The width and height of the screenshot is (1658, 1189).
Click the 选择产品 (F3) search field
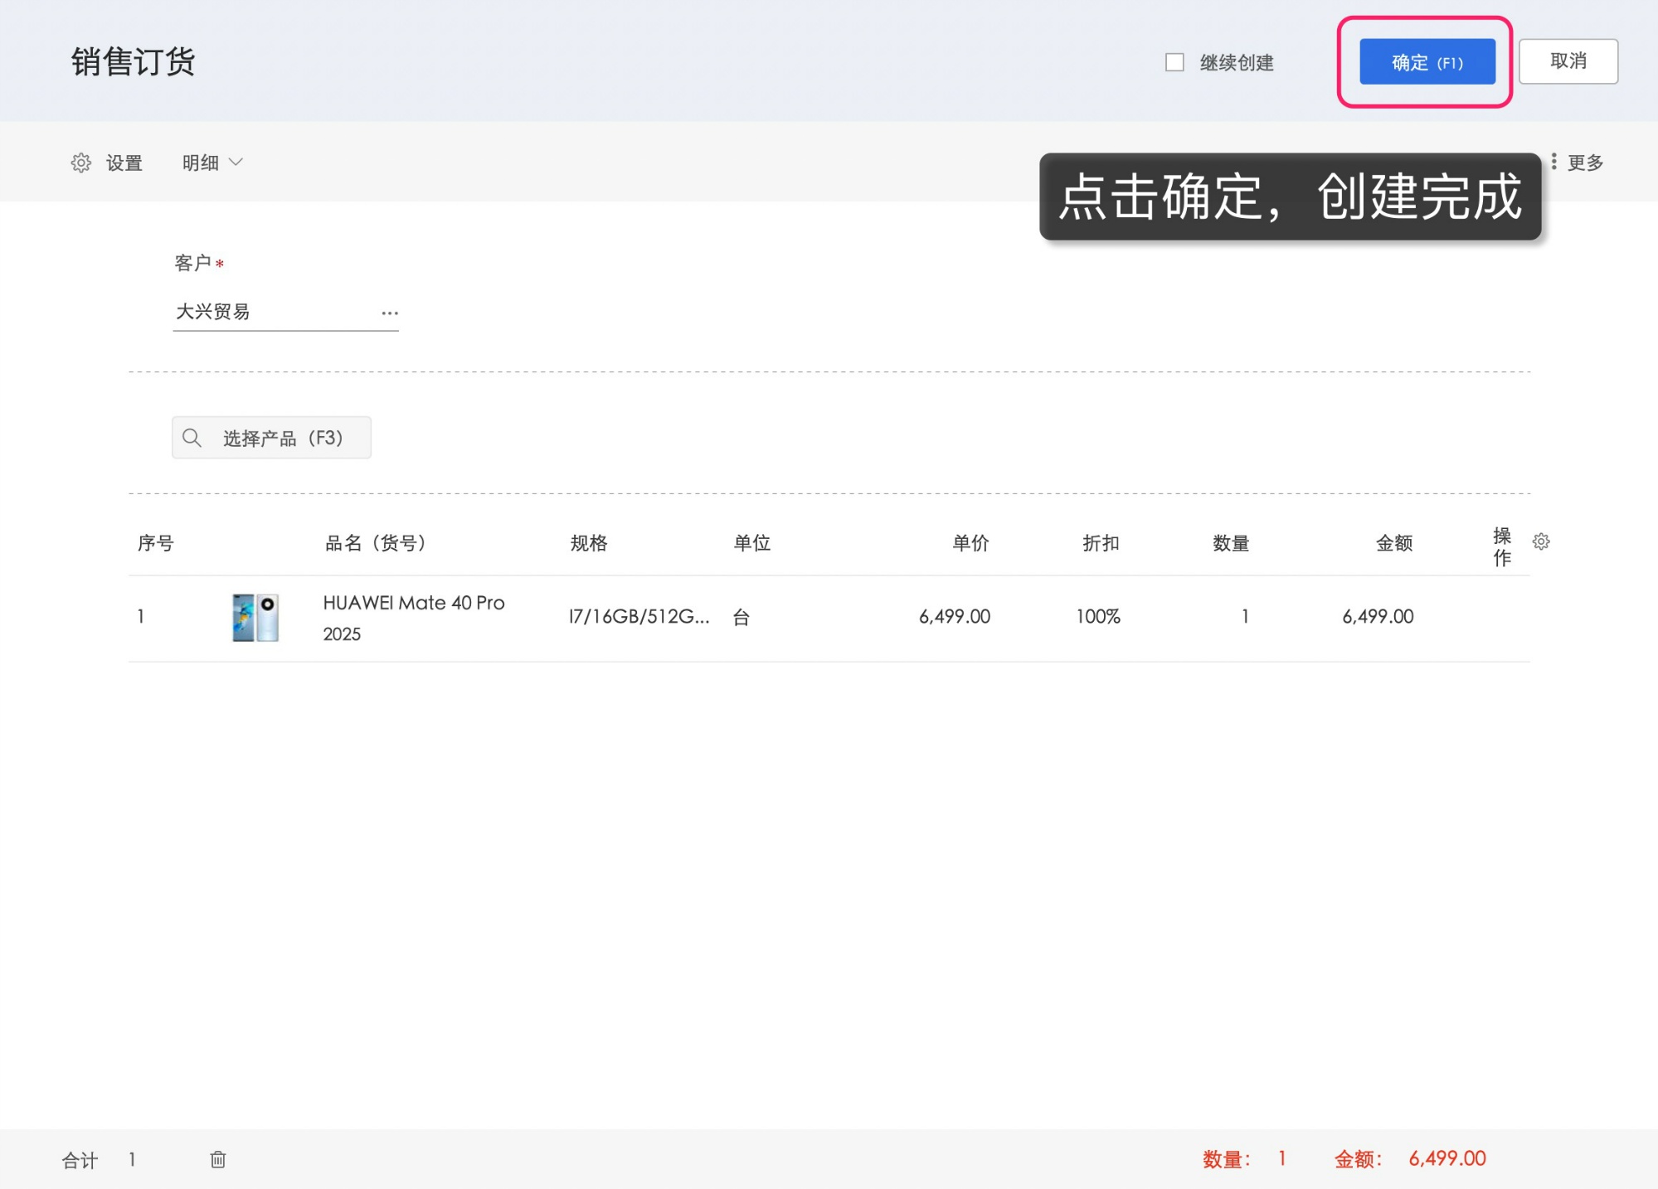pyautogui.click(x=282, y=438)
